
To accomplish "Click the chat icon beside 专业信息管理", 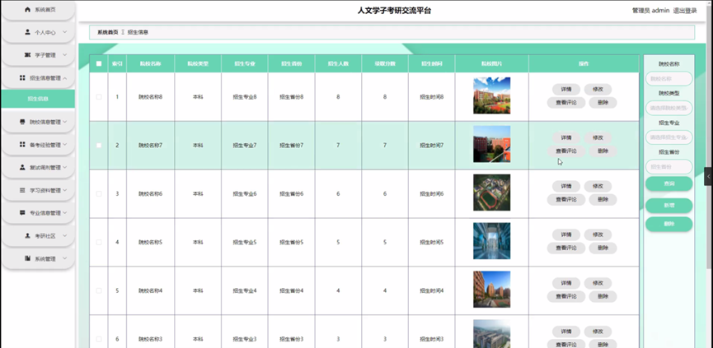I will coord(22,213).
